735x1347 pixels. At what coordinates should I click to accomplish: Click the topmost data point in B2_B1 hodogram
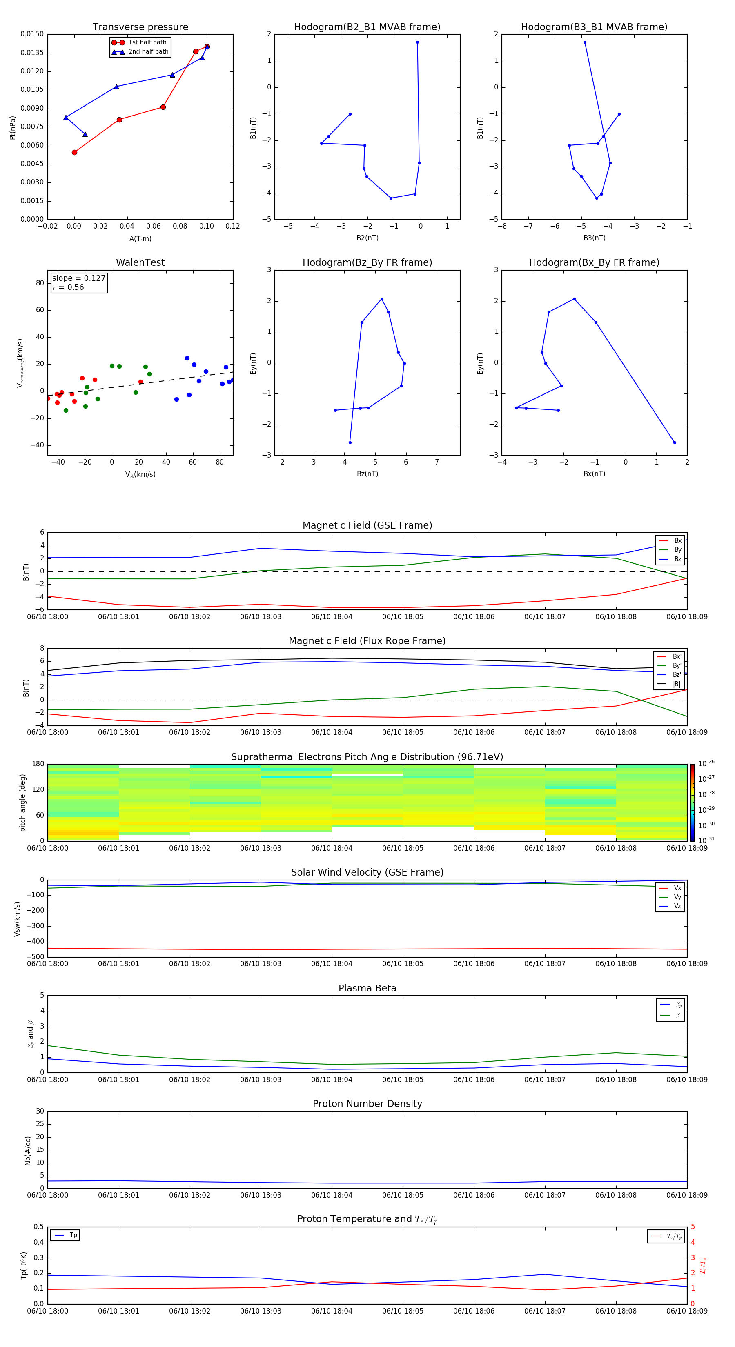coord(417,42)
